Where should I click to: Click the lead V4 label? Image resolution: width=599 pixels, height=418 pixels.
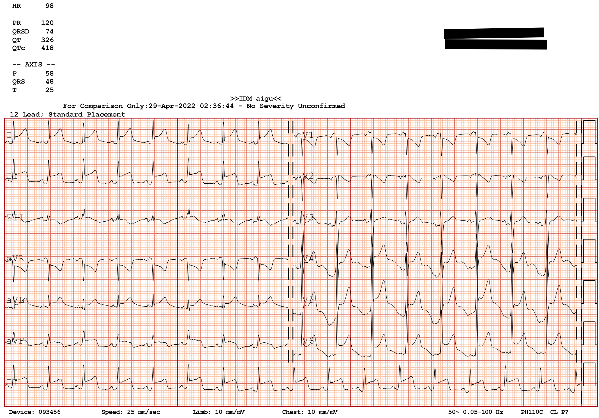click(308, 258)
